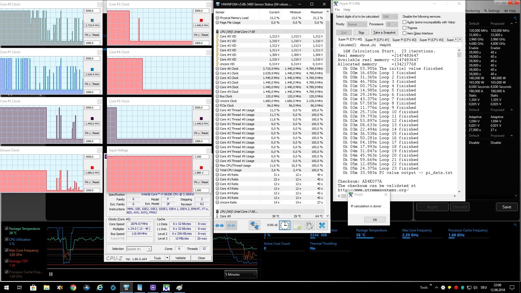Open Google Chrome from the taskbar

click(73, 288)
